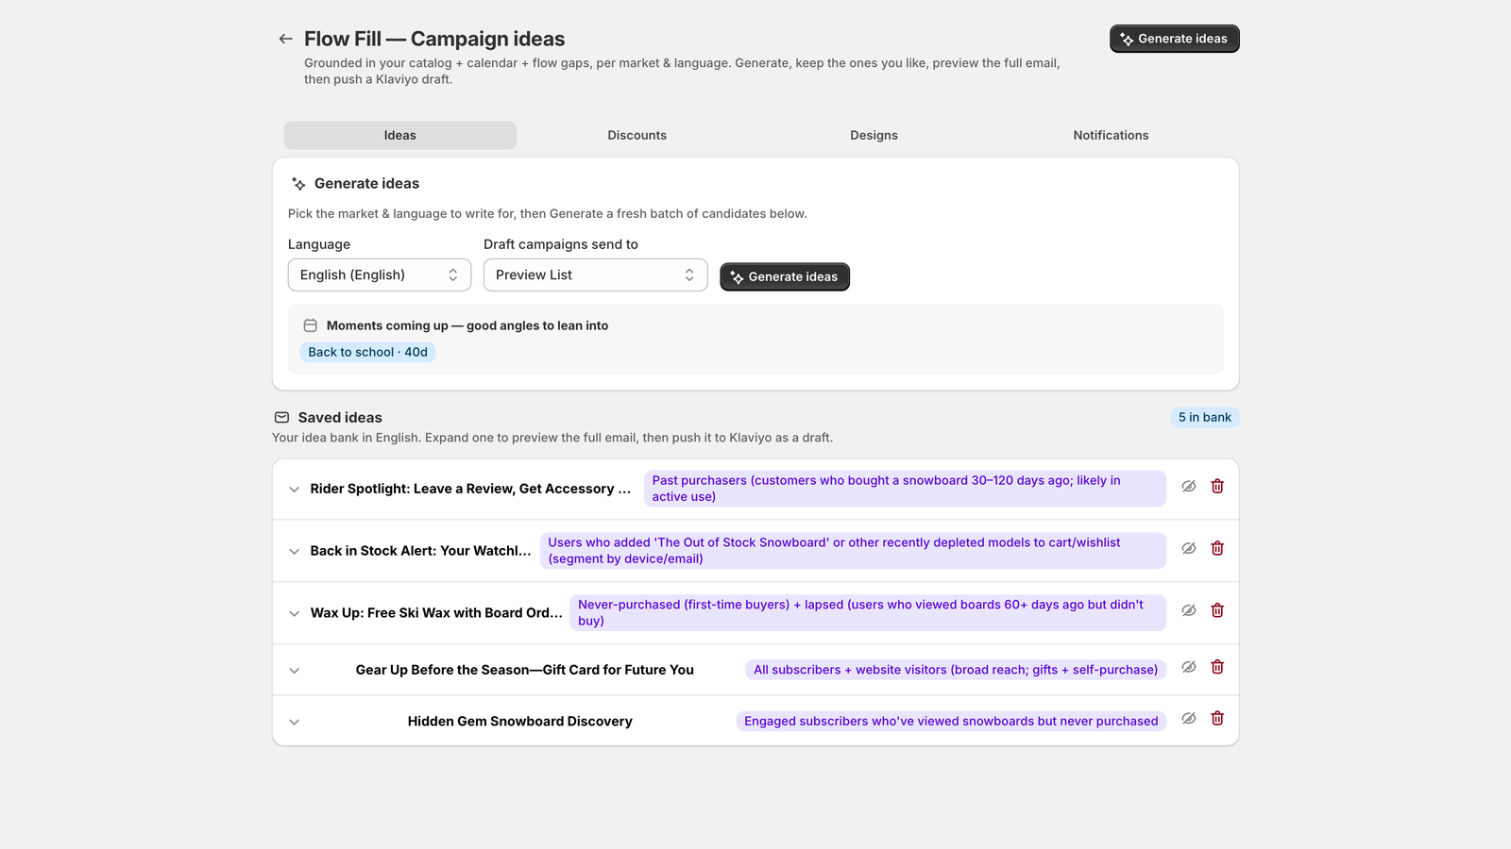Delete the Hidden Gem Snowboard Discovery idea

(1217, 719)
